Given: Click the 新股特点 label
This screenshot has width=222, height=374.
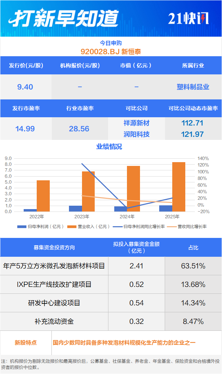Looking at the screenshot, I should tap(26, 342).
